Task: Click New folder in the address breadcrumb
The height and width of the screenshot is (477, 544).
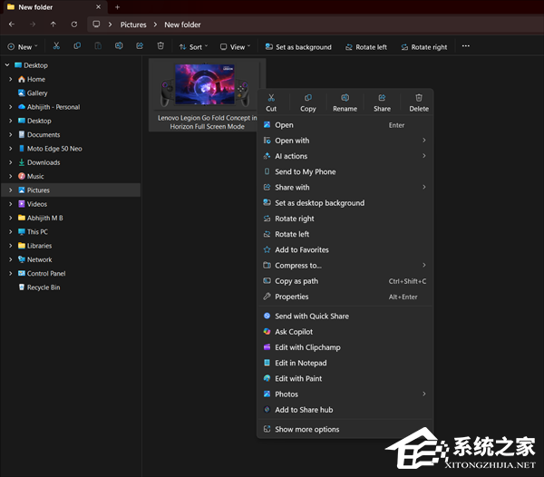Action: (182, 24)
